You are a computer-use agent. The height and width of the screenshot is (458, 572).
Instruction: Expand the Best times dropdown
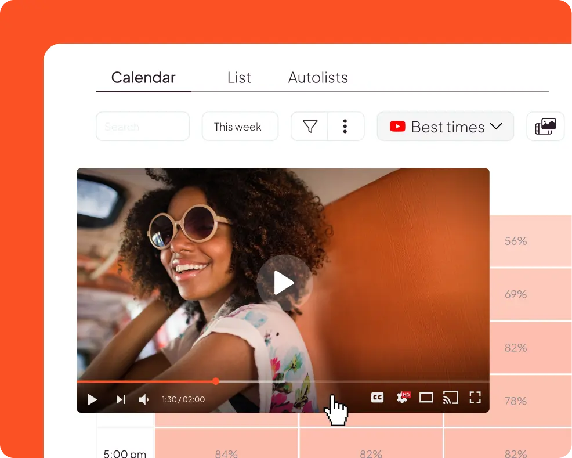pyautogui.click(x=445, y=127)
